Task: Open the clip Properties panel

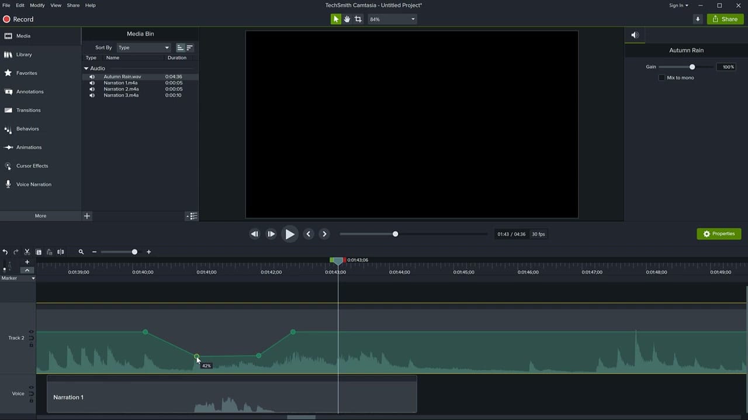Action: (719, 233)
